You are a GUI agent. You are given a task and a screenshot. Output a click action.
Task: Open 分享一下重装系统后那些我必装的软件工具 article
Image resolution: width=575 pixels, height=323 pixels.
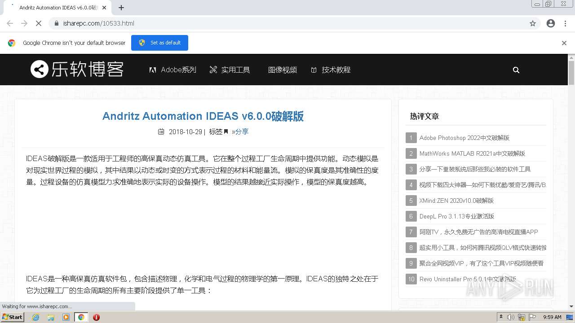pyautogui.click(x=475, y=169)
